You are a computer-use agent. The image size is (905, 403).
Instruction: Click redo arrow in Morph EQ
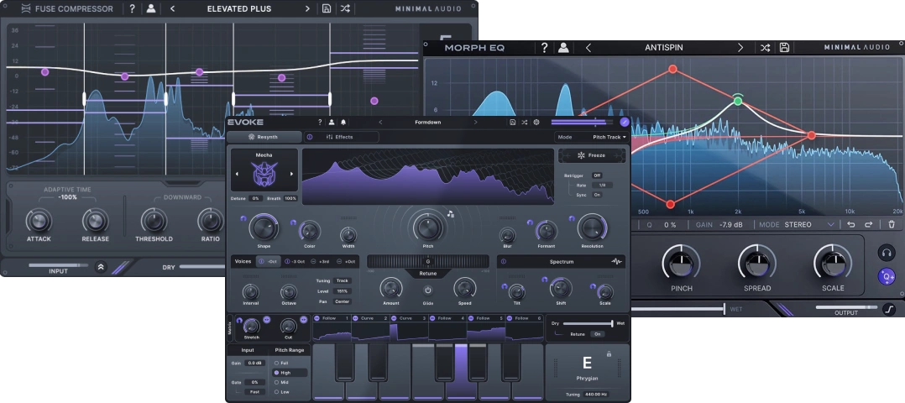(x=868, y=225)
